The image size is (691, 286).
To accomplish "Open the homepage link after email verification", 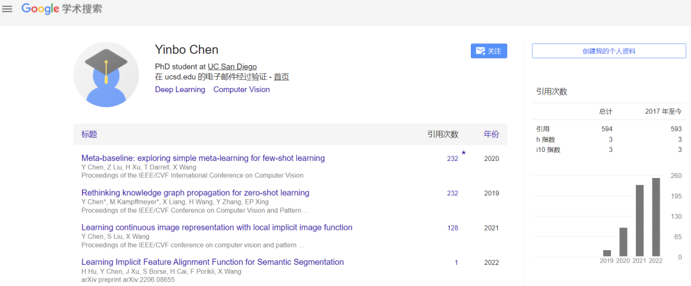I will click(x=282, y=77).
